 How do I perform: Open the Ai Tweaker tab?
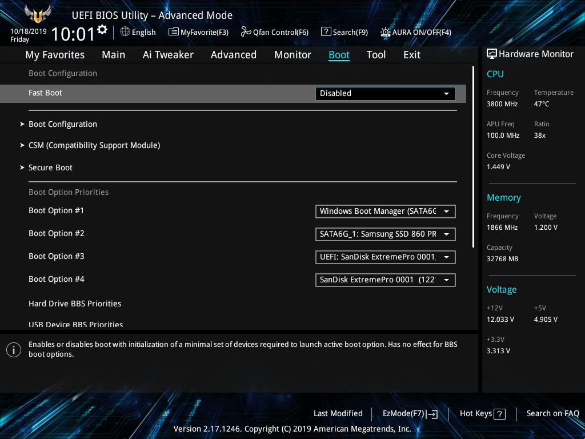tap(168, 55)
